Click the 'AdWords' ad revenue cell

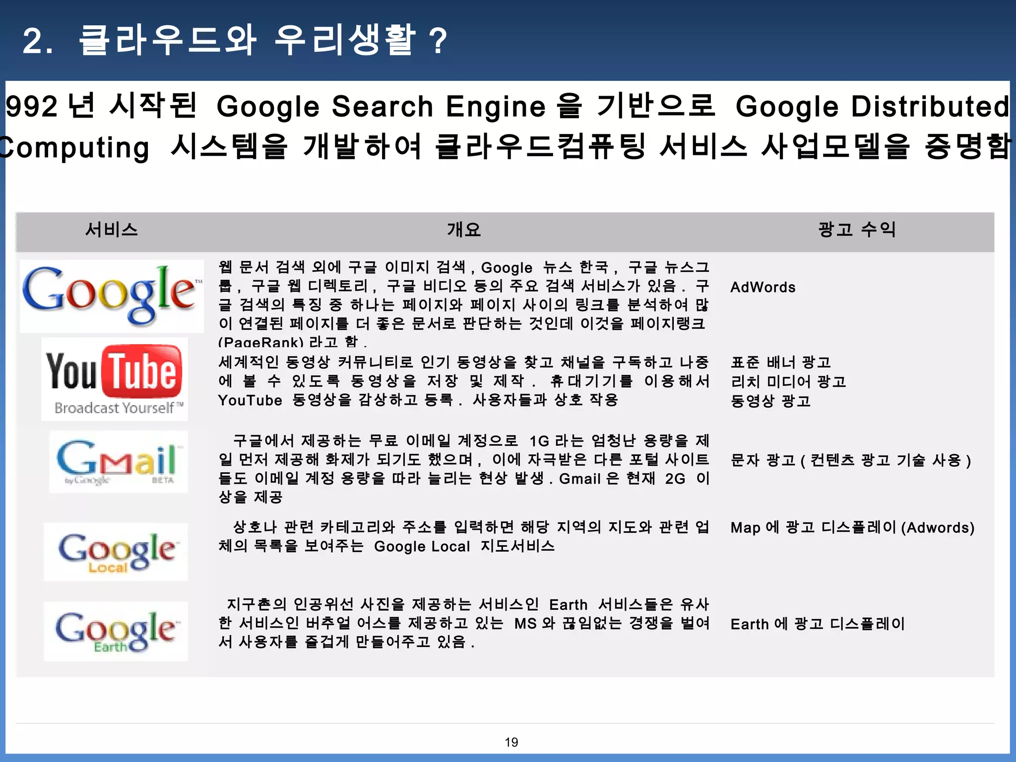tap(763, 287)
